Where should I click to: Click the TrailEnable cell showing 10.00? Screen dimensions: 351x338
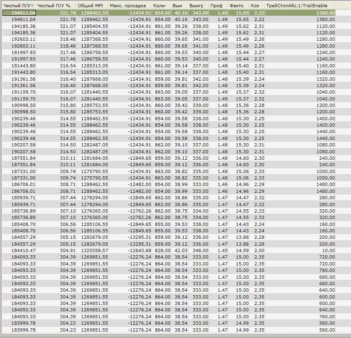300,250
